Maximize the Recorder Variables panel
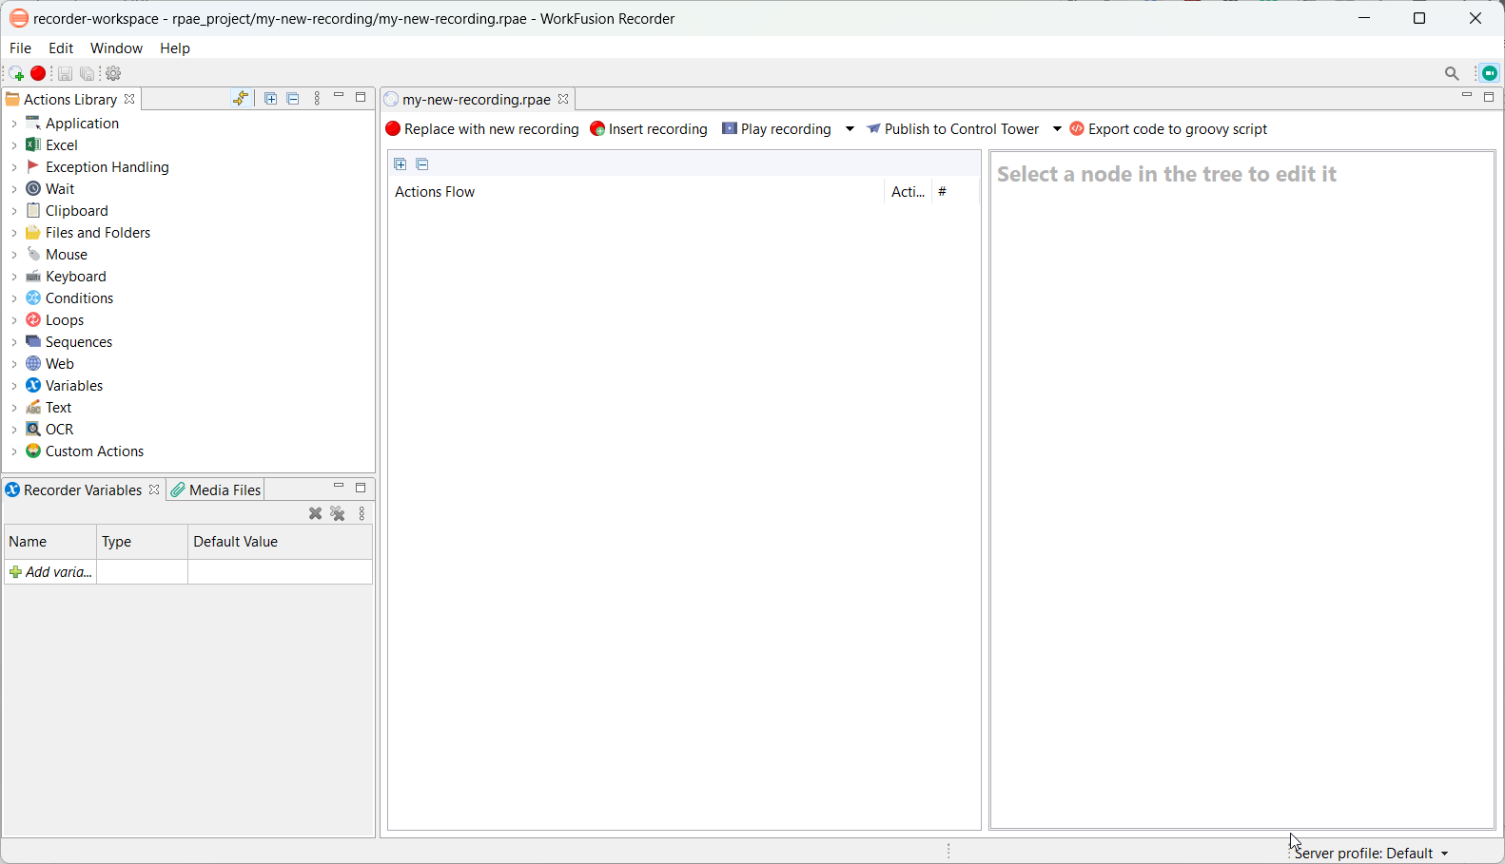1505x864 pixels. (361, 488)
